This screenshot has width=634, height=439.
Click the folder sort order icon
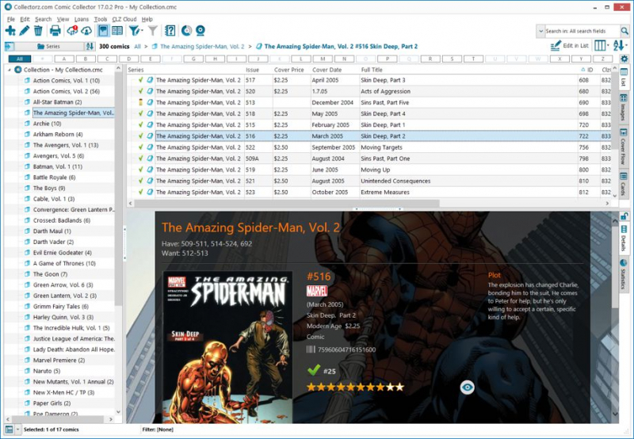tap(90, 47)
